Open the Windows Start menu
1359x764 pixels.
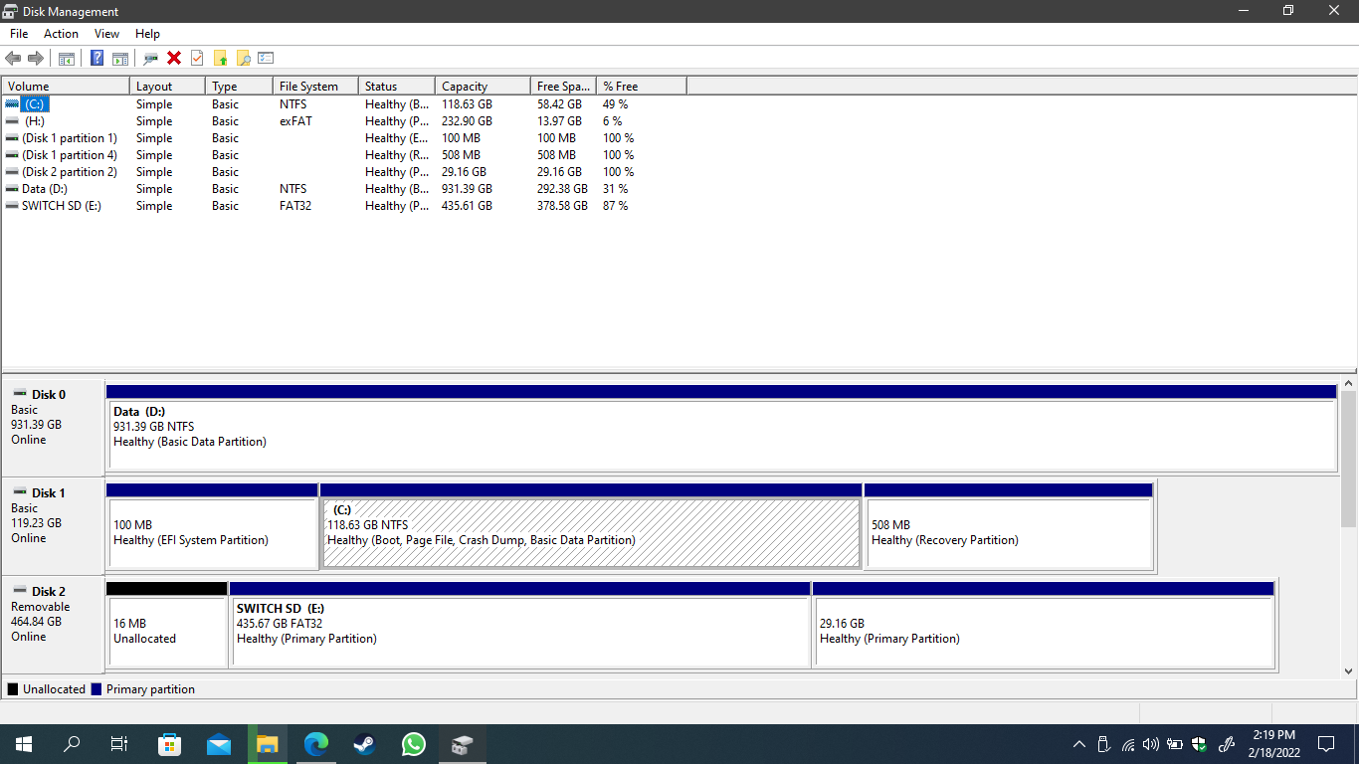coord(24,744)
